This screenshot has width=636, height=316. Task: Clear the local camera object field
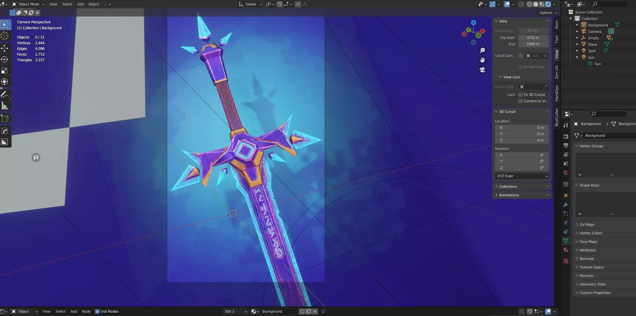point(545,56)
